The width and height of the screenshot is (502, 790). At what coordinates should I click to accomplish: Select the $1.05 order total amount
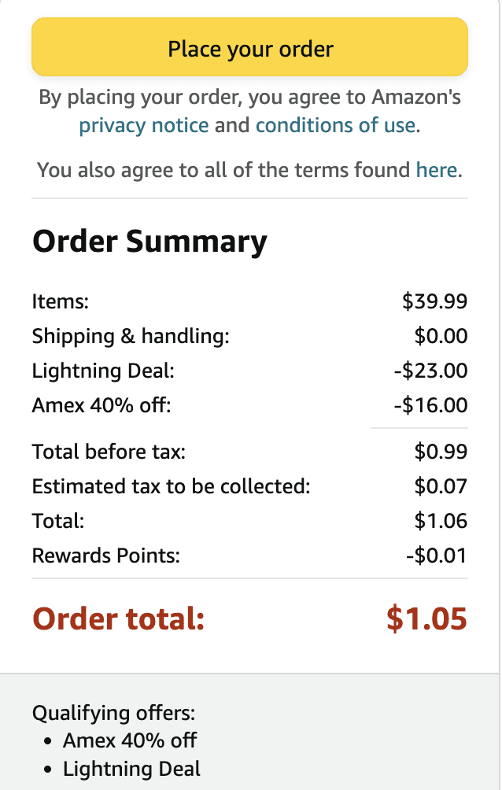[x=426, y=618]
